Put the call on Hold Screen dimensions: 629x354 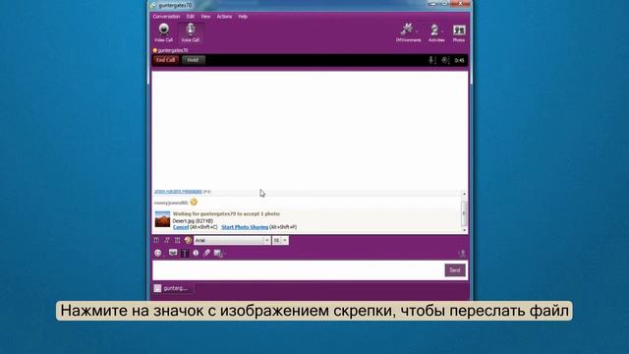[x=193, y=60]
